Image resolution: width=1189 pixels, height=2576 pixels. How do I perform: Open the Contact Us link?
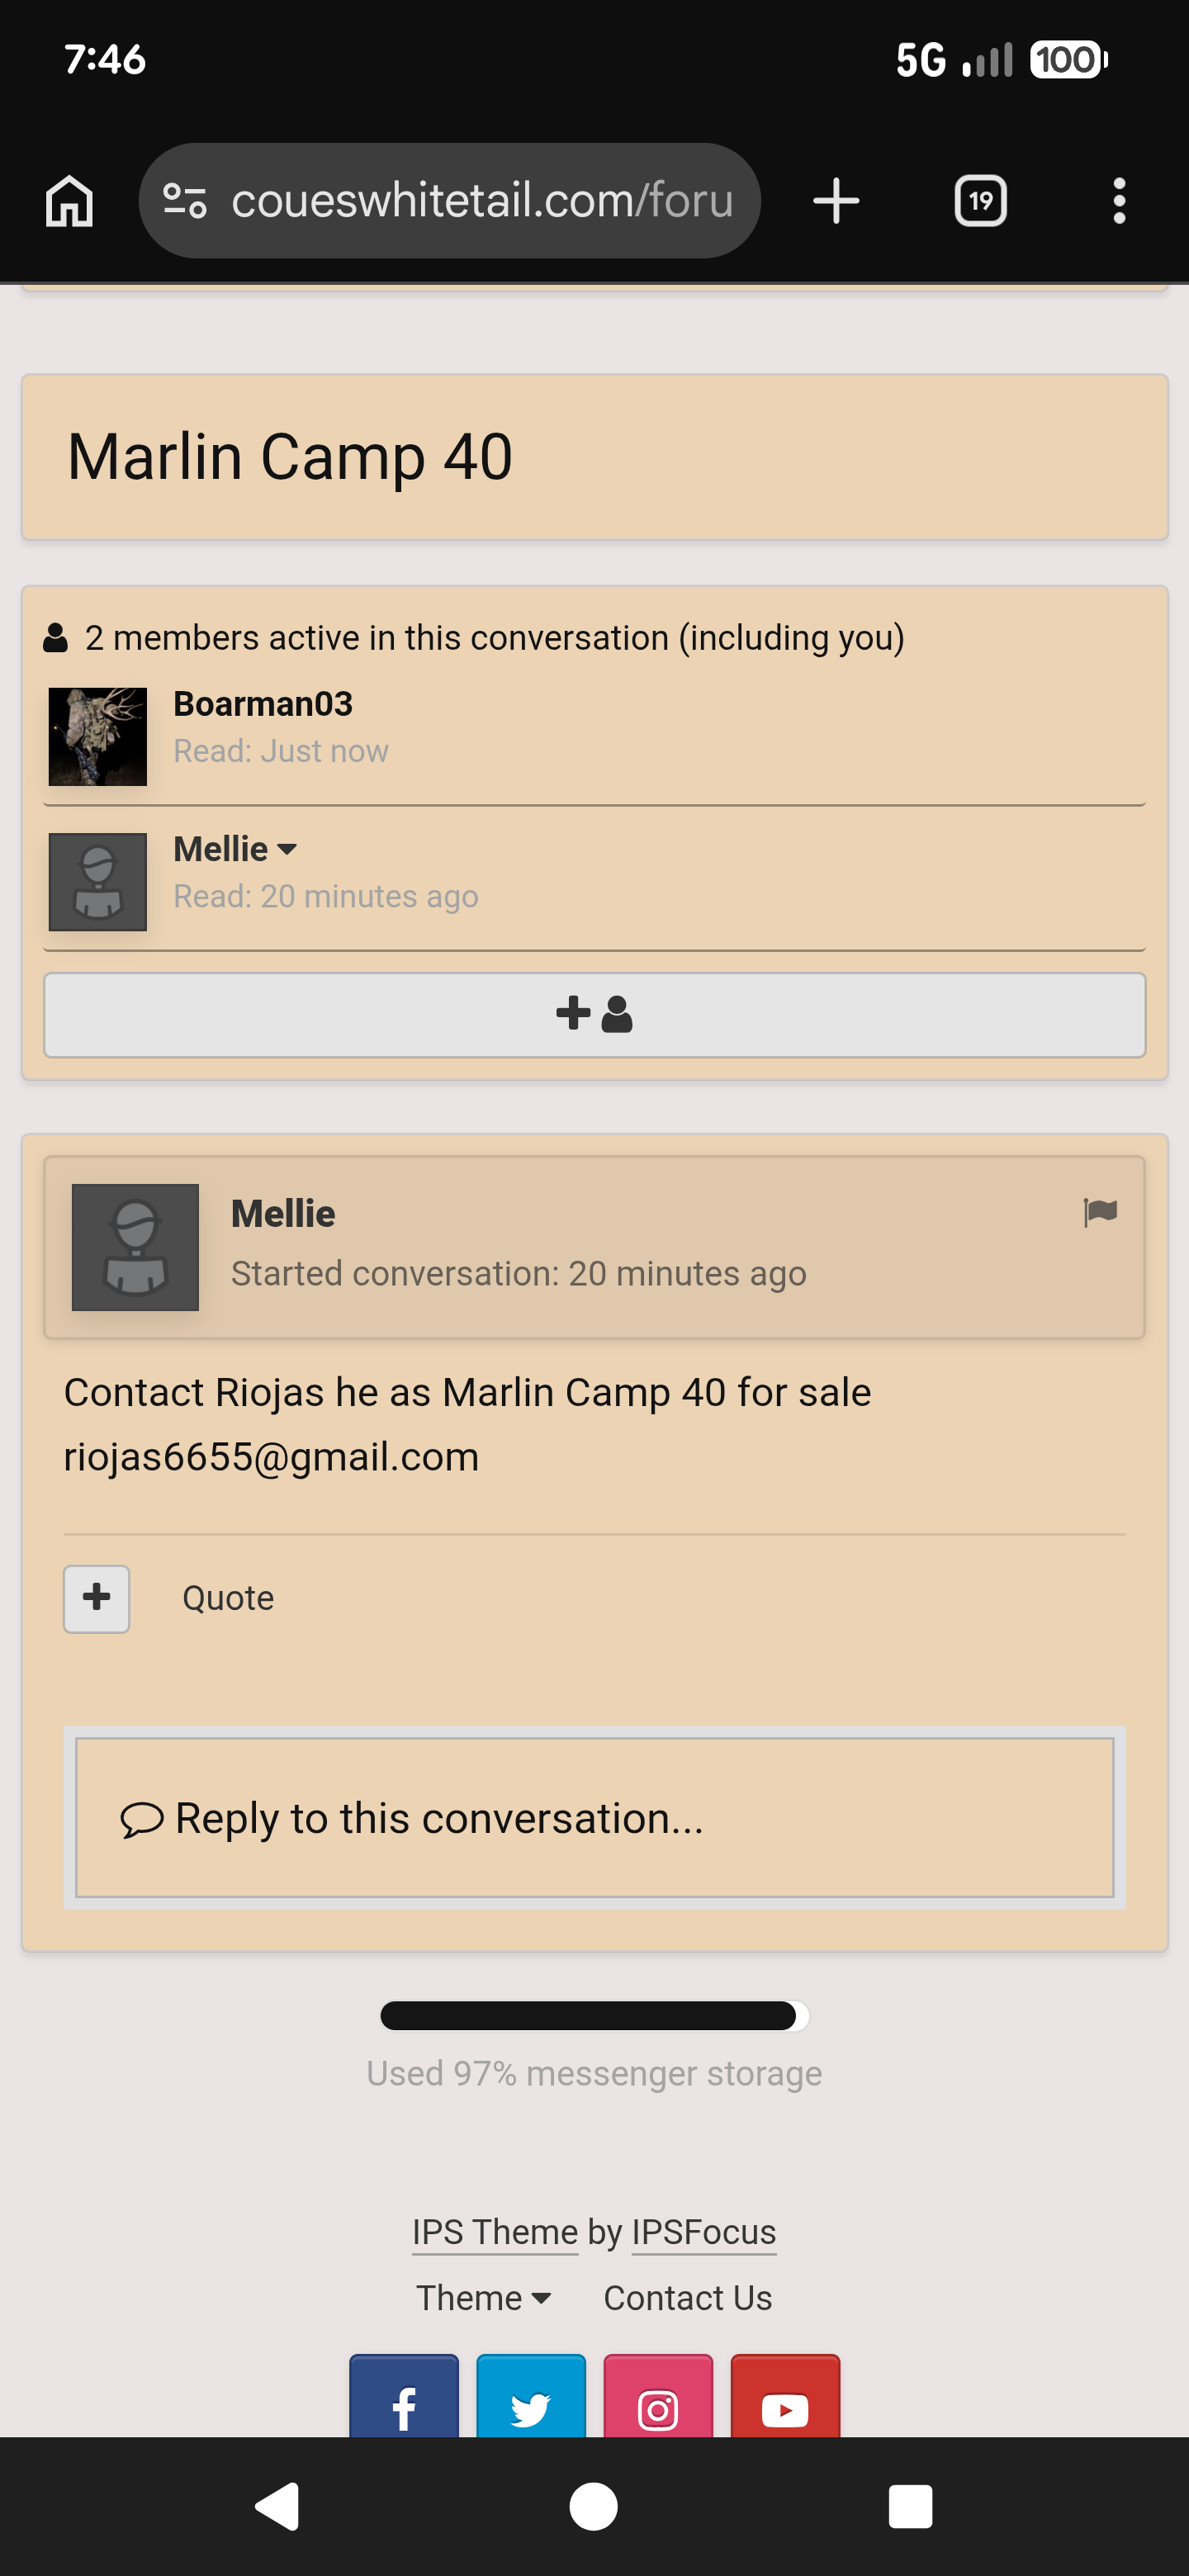tap(688, 2298)
